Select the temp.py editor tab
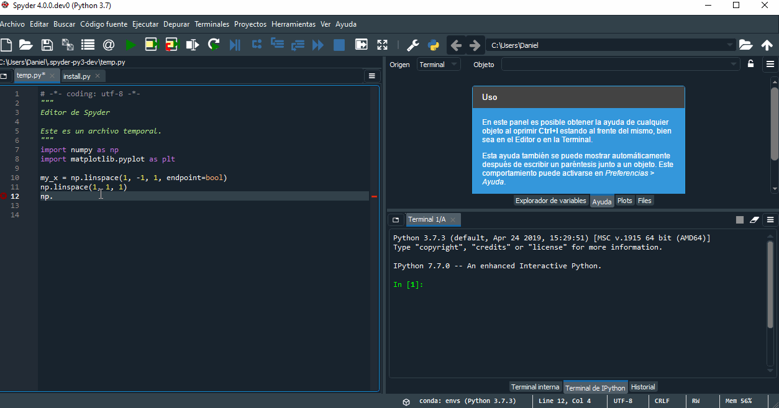 pos(30,75)
